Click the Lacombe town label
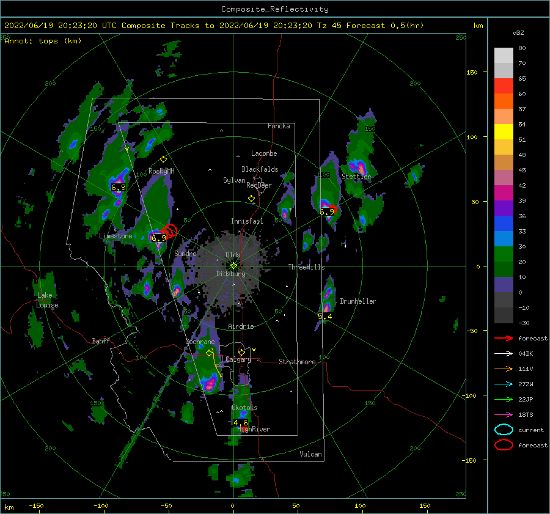550x514 pixels. [264, 153]
